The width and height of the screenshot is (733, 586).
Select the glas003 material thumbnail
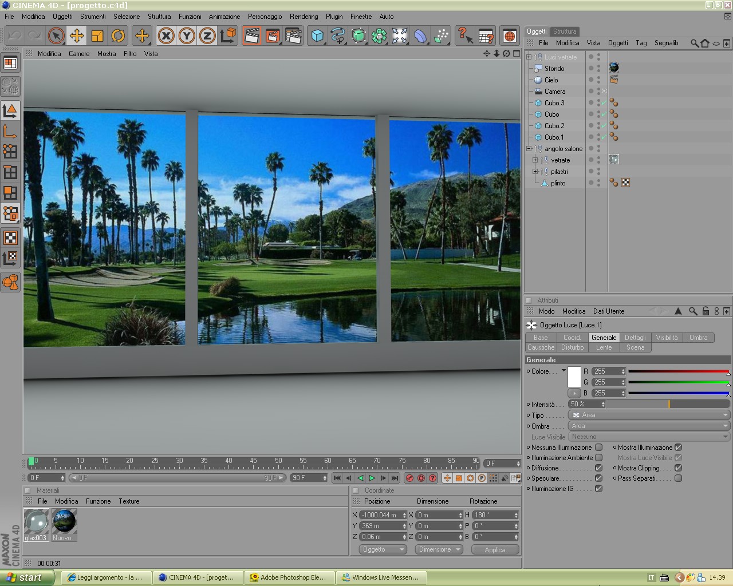(36, 522)
